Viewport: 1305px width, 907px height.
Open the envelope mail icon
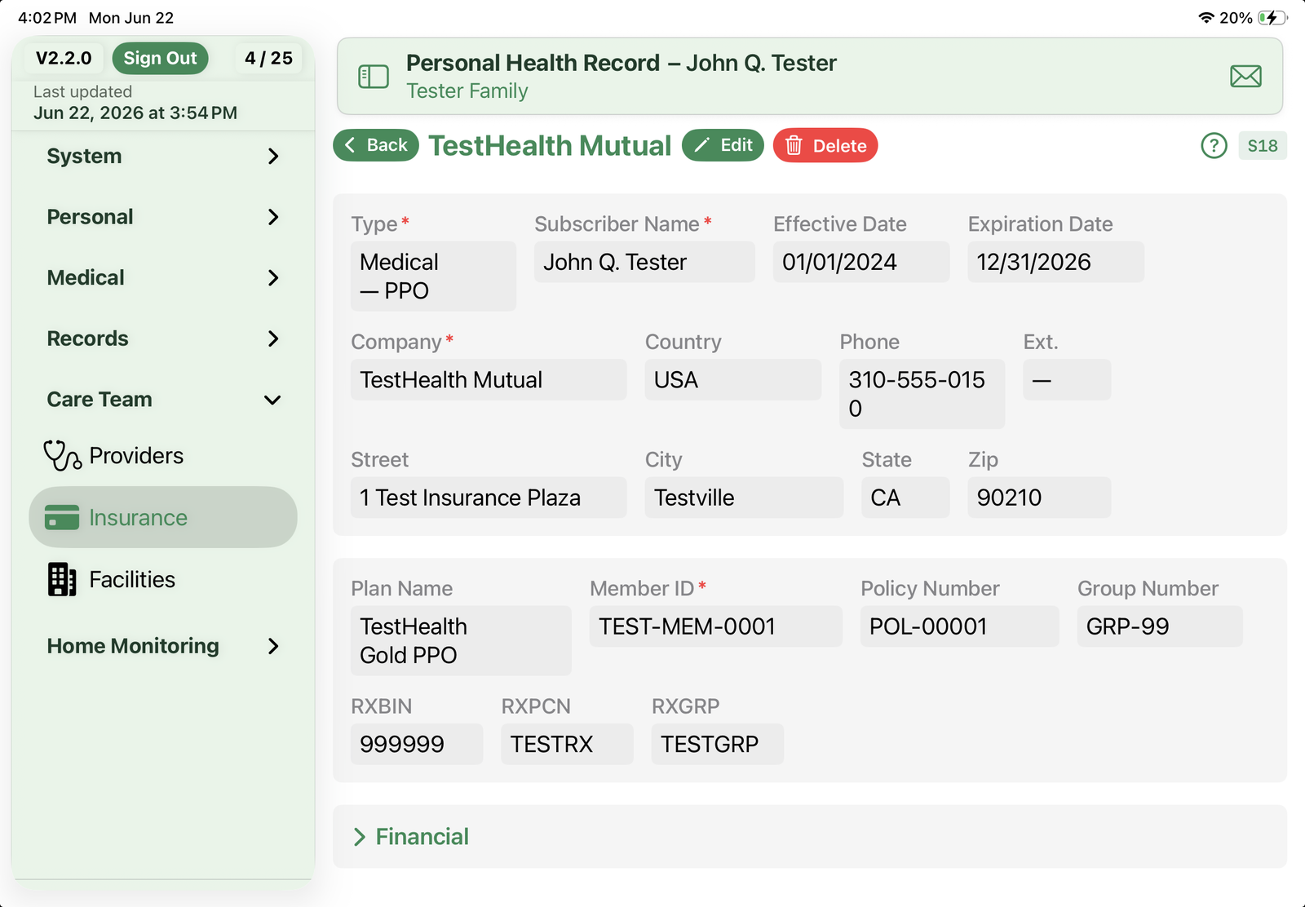point(1245,77)
